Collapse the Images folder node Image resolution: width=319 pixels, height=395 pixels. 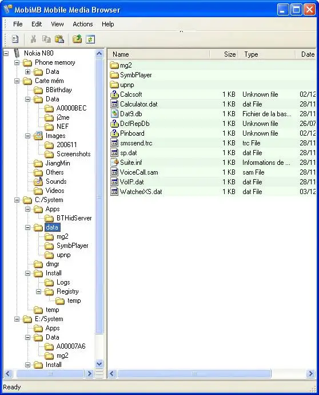[27, 136]
